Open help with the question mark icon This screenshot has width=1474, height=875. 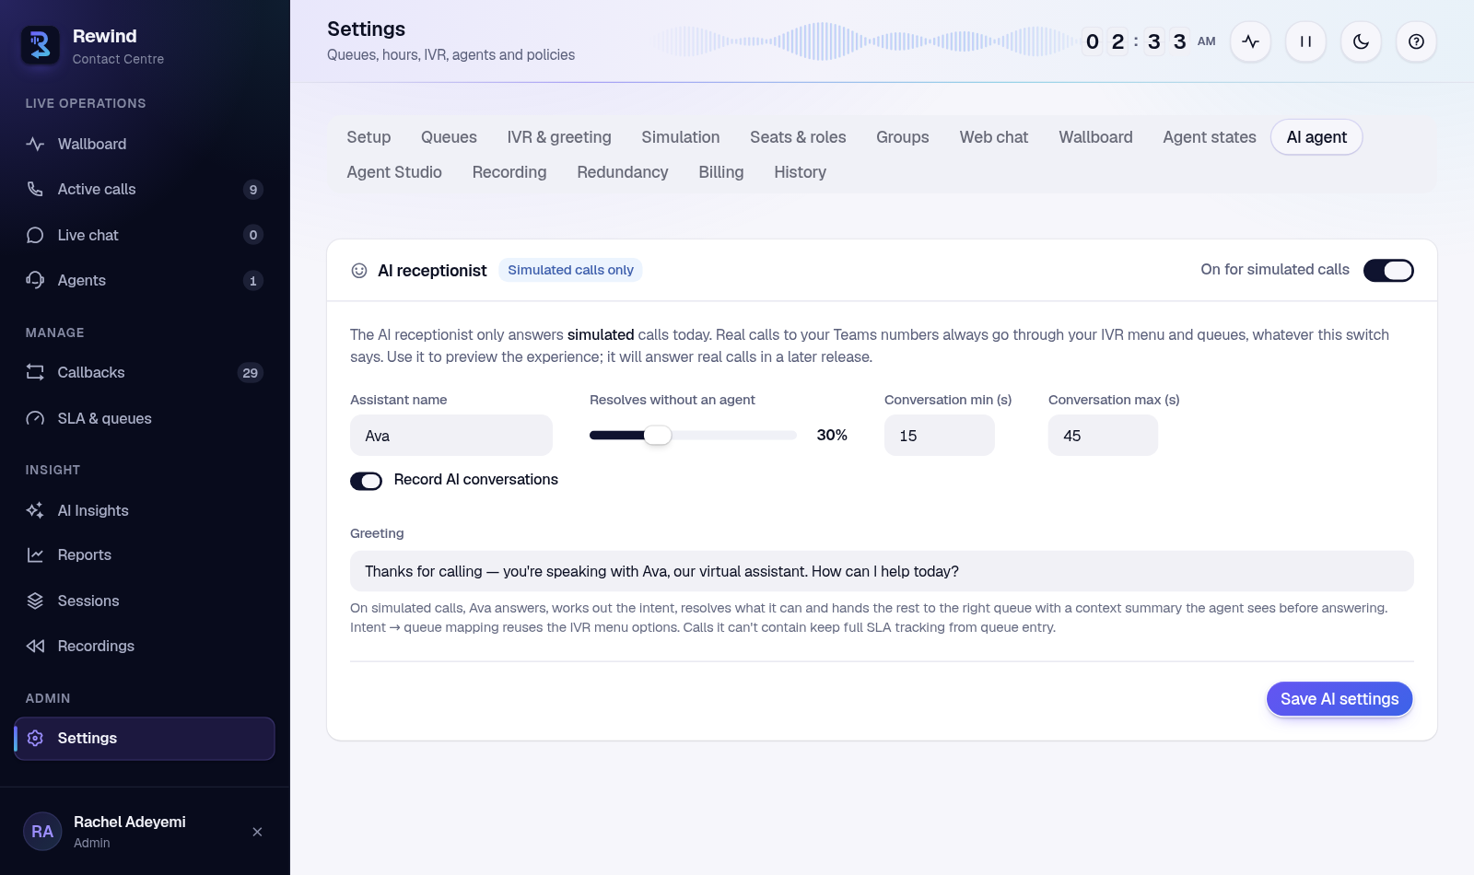point(1416,41)
